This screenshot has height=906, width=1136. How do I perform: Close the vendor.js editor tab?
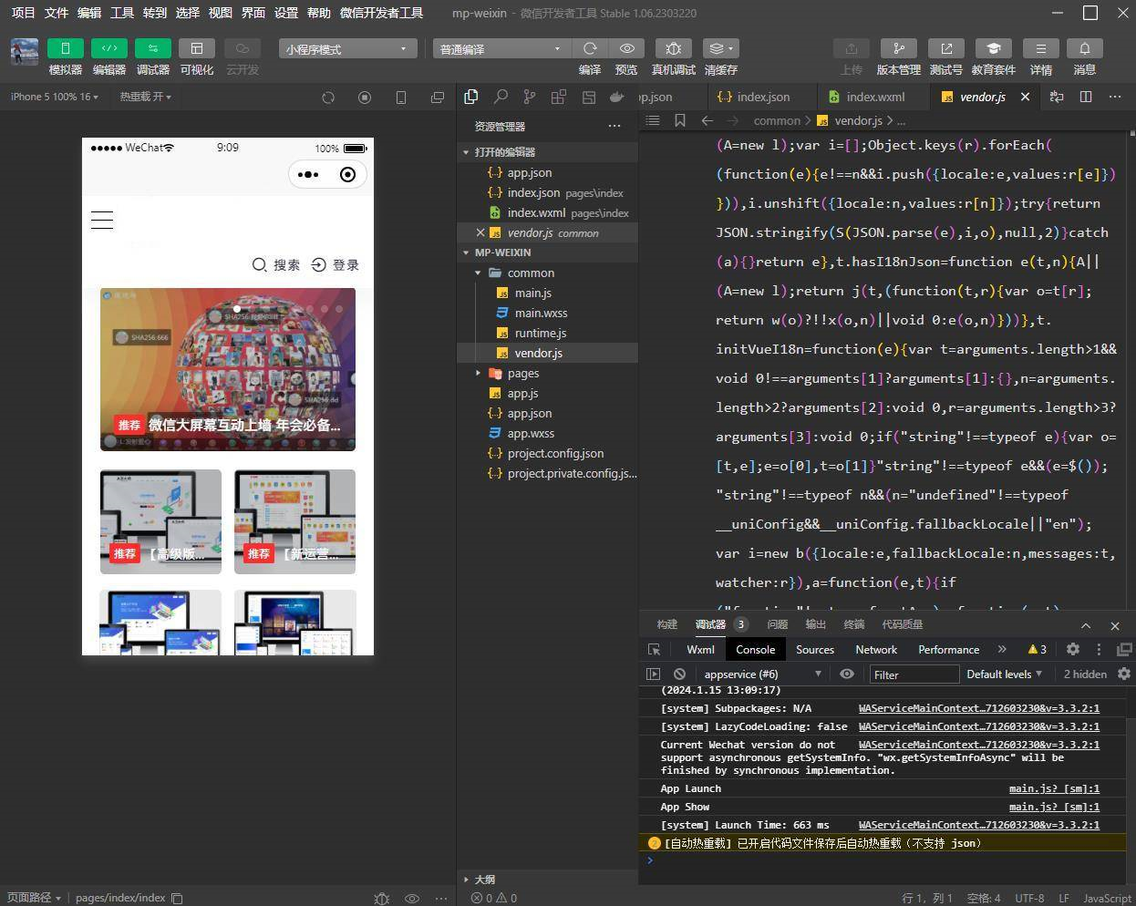point(1025,97)
